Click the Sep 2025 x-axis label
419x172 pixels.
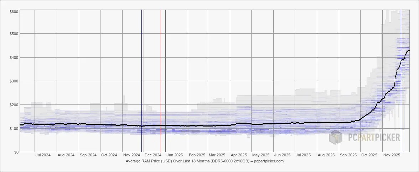pos(348,155)
